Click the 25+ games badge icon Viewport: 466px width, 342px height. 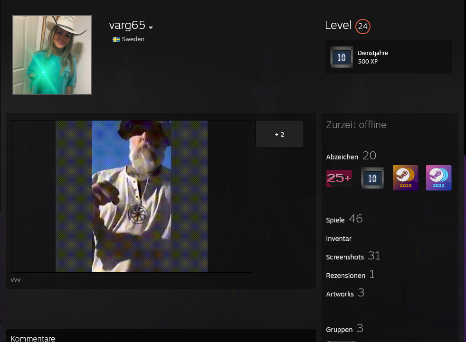(339, 178)
